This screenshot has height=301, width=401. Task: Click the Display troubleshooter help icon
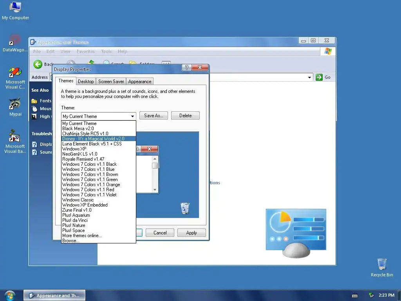coord(34,144)
